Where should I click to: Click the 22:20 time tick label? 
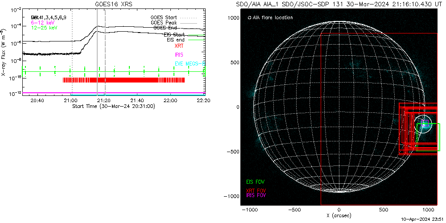tap(205, 101)
